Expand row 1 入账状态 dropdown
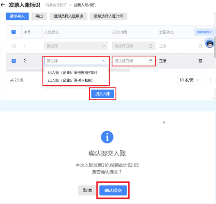 pos(76,46)
